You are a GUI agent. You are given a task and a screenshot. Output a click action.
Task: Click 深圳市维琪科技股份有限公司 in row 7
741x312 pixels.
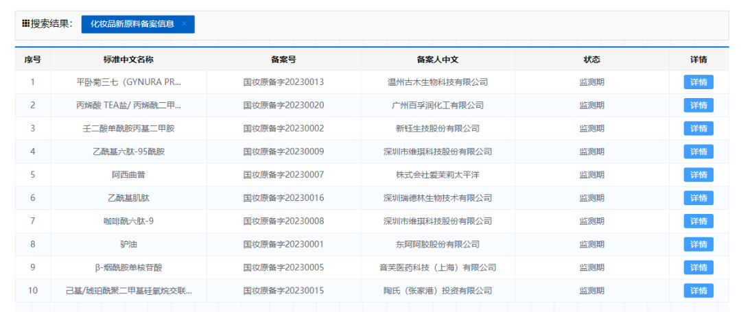click(x=438, y=221)
